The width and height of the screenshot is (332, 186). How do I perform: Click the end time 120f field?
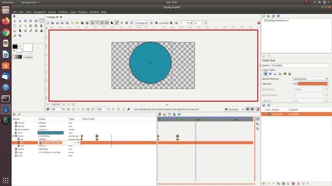pos(100,109)
